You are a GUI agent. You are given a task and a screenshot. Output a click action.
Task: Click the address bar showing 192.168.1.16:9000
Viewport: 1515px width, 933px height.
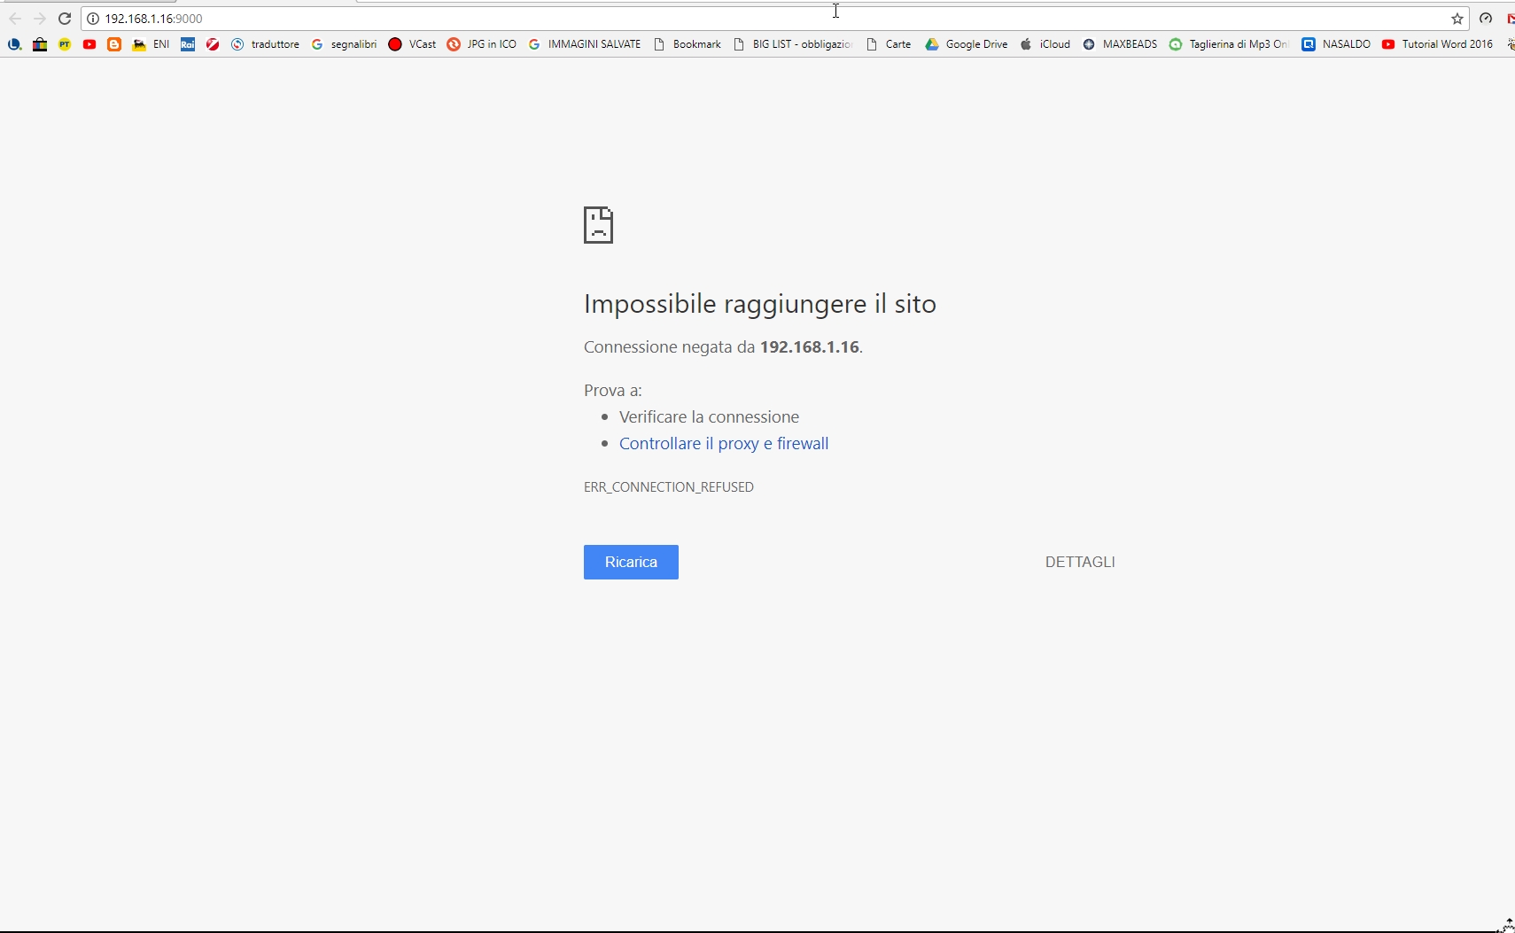pyautogui.click(x=709, y=19)
